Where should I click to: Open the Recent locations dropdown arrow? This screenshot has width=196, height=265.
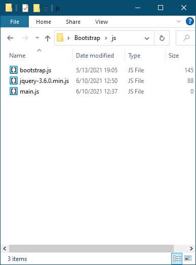[x=37, y=38]
